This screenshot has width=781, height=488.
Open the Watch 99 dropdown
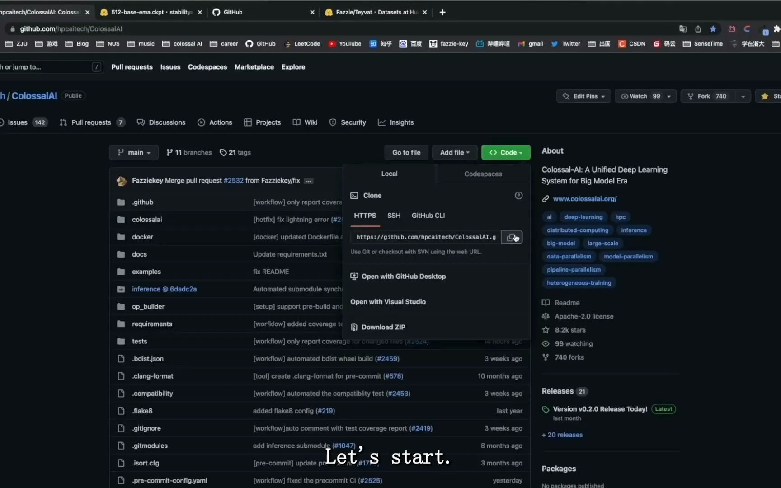645,96
